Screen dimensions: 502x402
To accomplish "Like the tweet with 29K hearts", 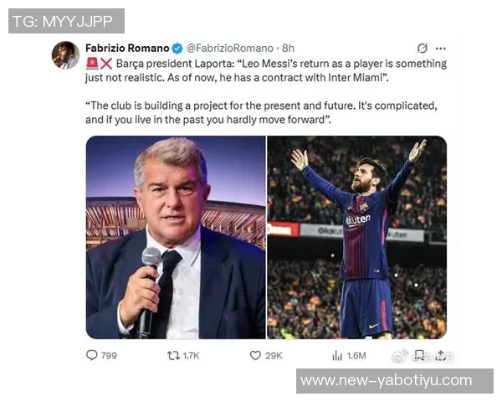I will pyautogui.click(x=255, y=355).
